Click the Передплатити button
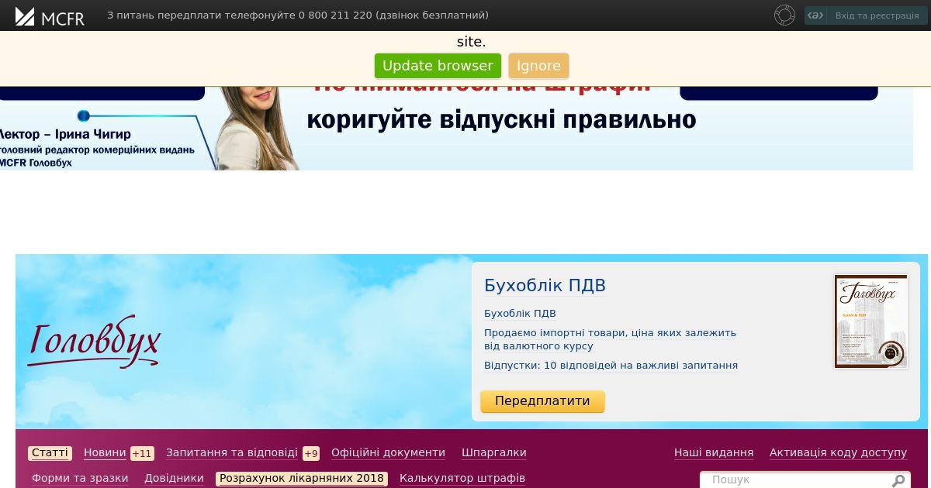931x488 pixels. tap(542, 401)
